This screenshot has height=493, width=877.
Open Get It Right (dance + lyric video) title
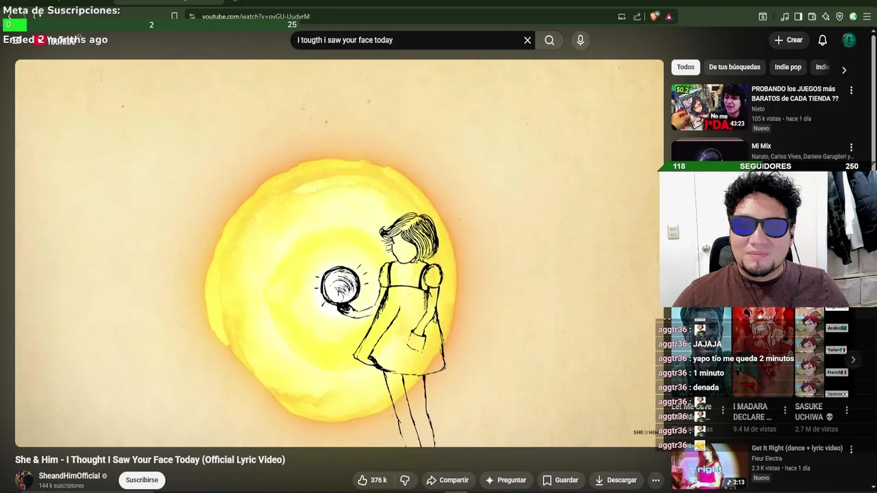click(x=797, y=448)
